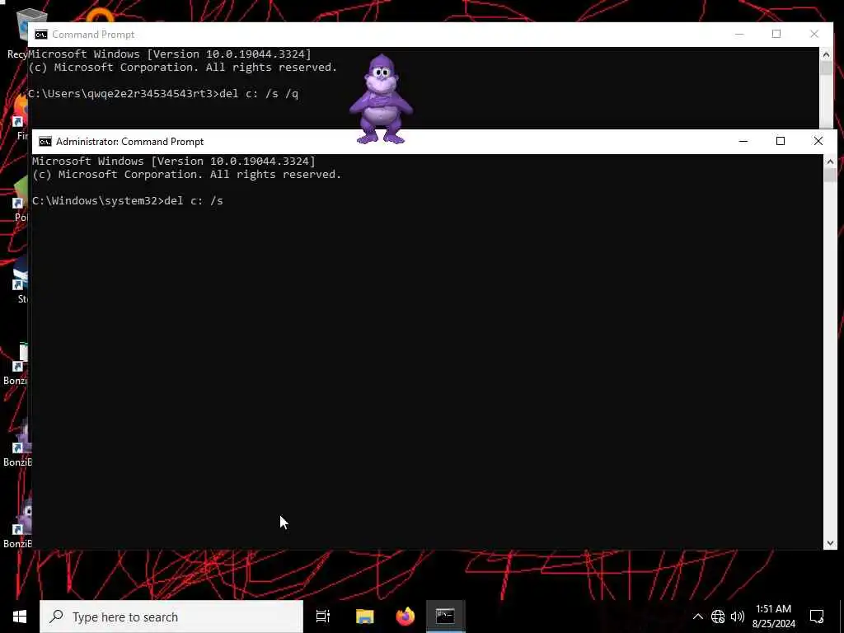The width and height of the screenshot is (844, 633).
Task: Click scroll-down arrow in Administrator Command Prompt
Action: pyautogui.click(x=830, y=543)
